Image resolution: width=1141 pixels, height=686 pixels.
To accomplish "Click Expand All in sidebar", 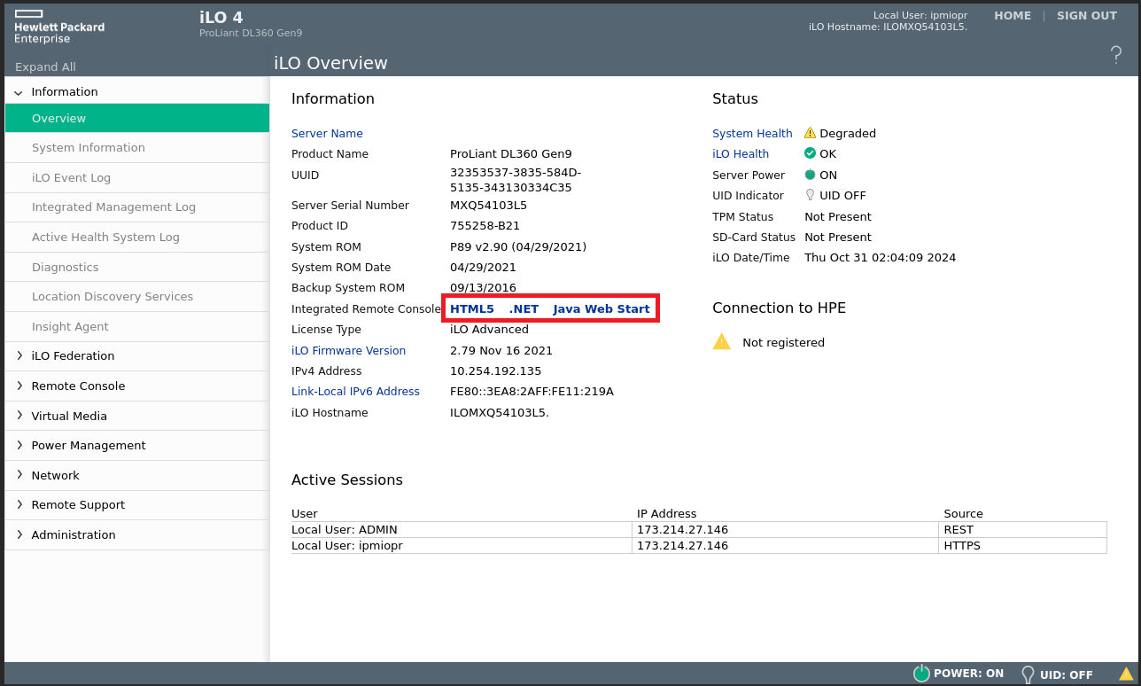I will 45,66.
